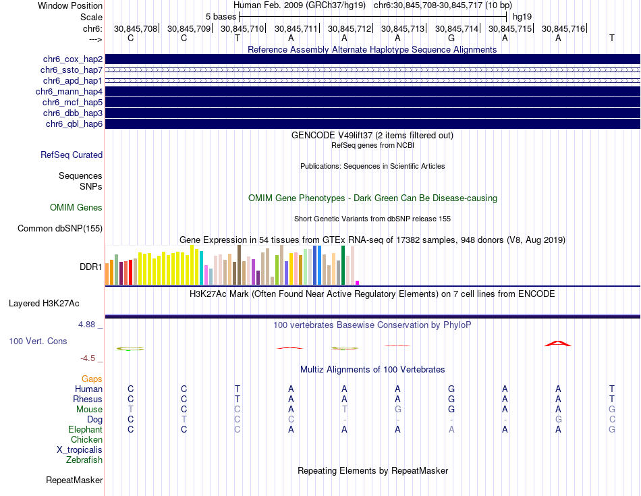Open 'Publications: Sequences in Scientific Articles' title
641x496 pixels.
pyautogui.click(x=372, y=166)
